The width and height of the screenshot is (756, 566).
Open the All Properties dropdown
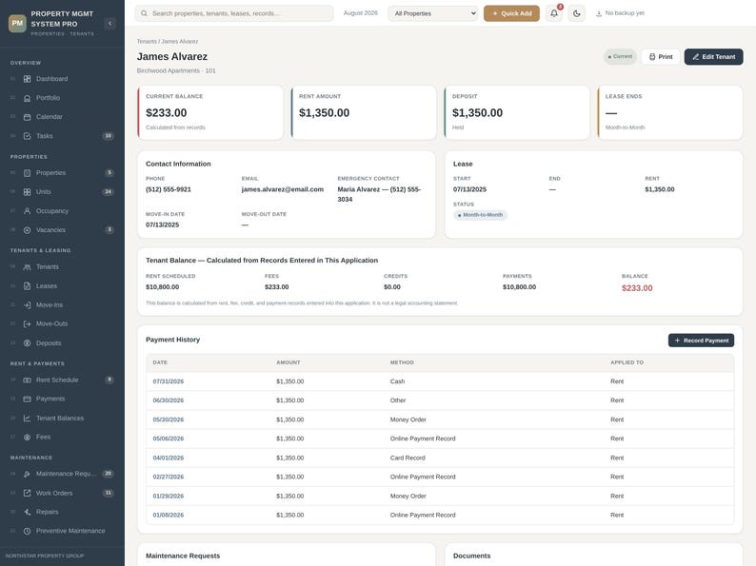tap(433, 13)
